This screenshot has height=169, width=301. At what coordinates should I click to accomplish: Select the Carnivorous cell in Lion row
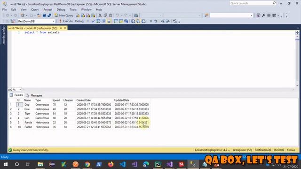pos(42,118)
